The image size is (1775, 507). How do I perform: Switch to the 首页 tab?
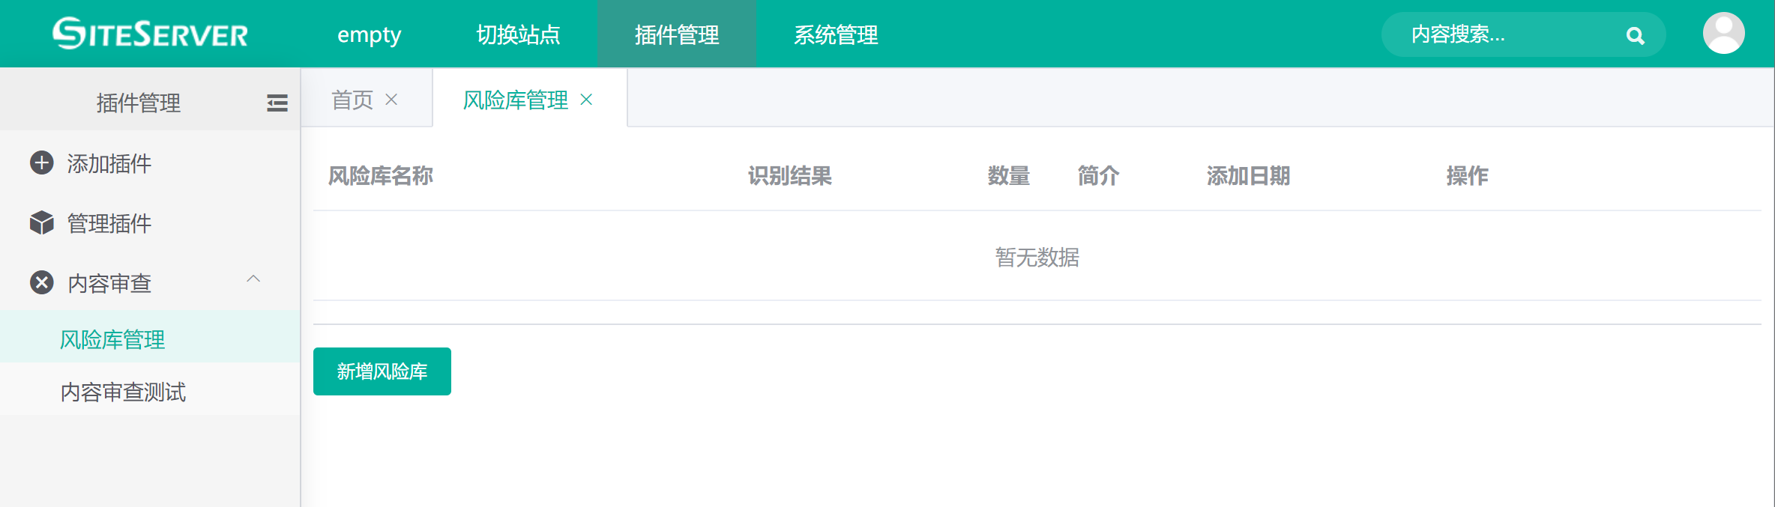(352, 100)
